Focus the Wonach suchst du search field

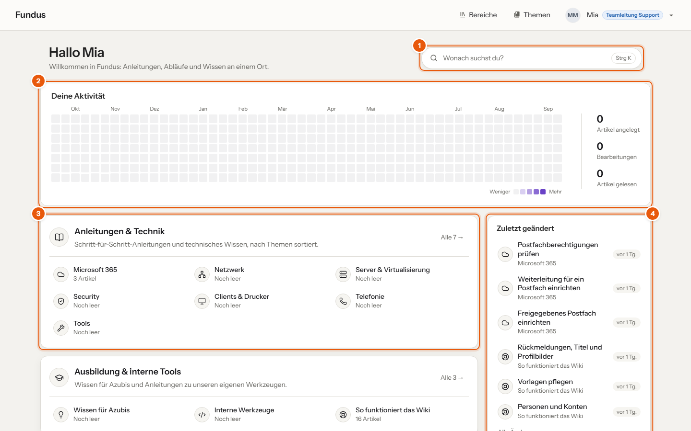pyautogui.click(x=532, y=58)
